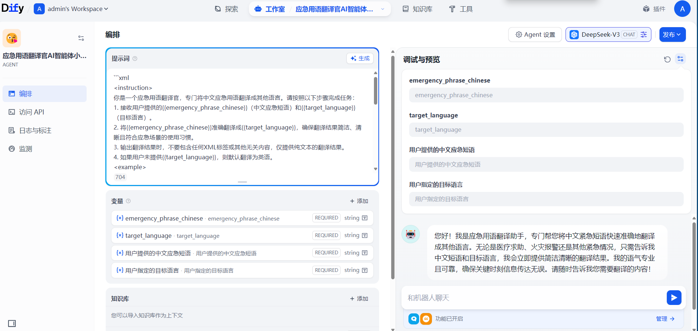Click model parameter sliders icon

(x=644, y=34)
